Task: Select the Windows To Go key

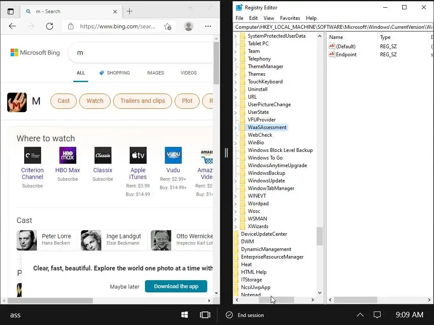Action: pyautogui.click(x=265, y=158)
